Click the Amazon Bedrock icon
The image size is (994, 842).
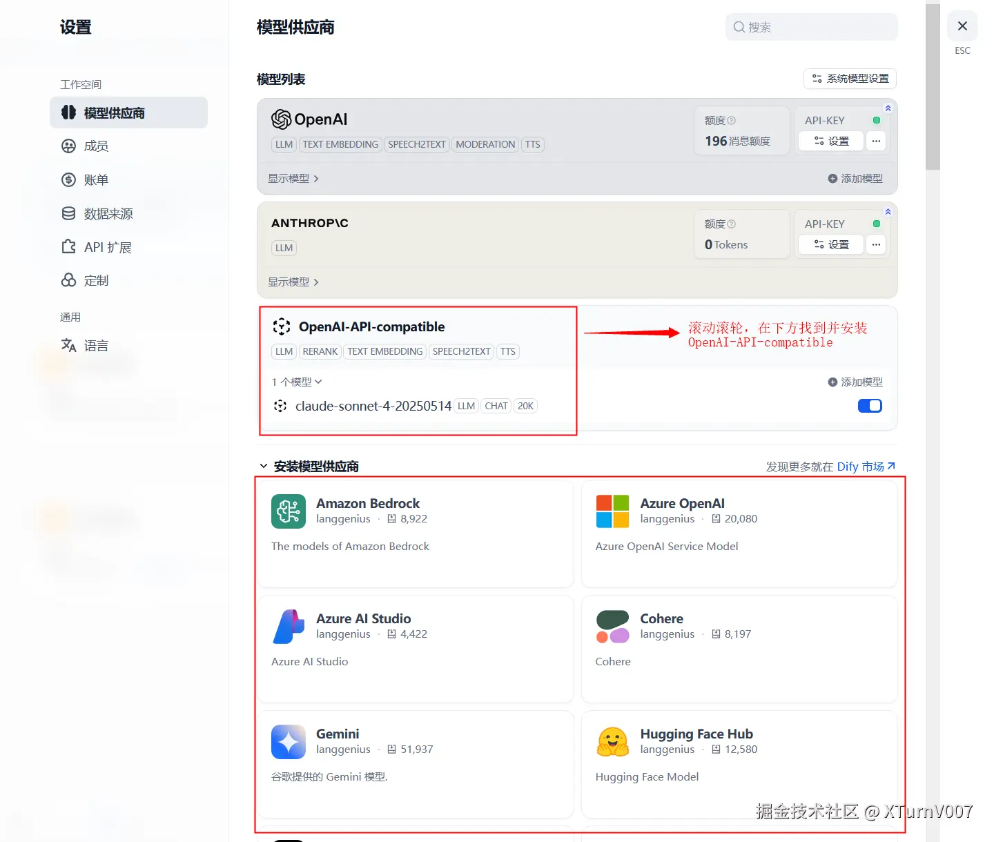[x=289, y=511]
